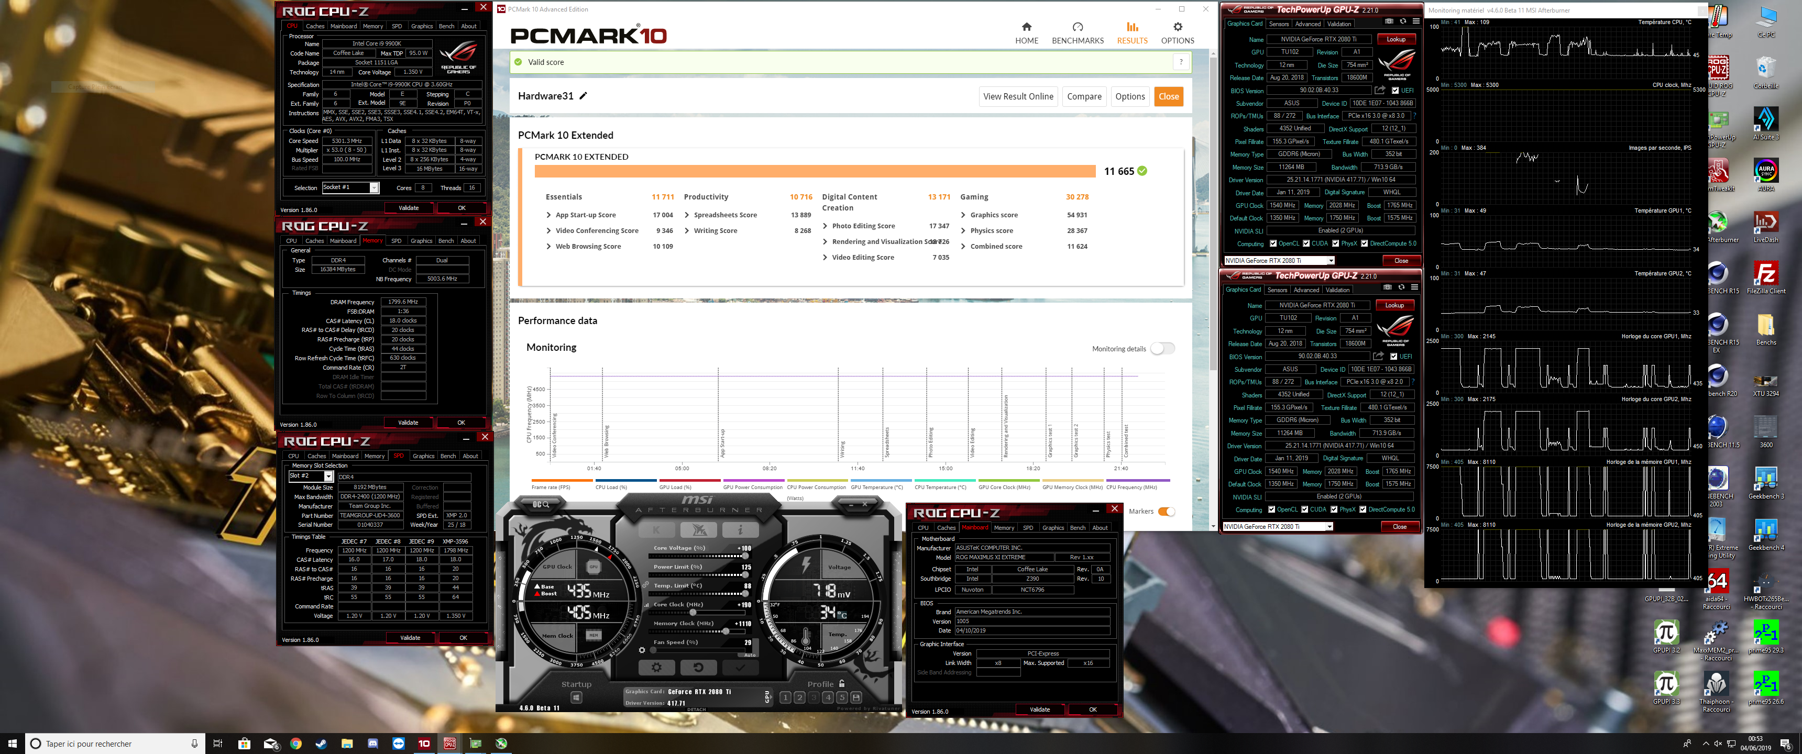The width and height of the screenshot is (1802, 754).
Task: Open Sensors tab in top GPU-Z window
Action: tap(1278, 24)
